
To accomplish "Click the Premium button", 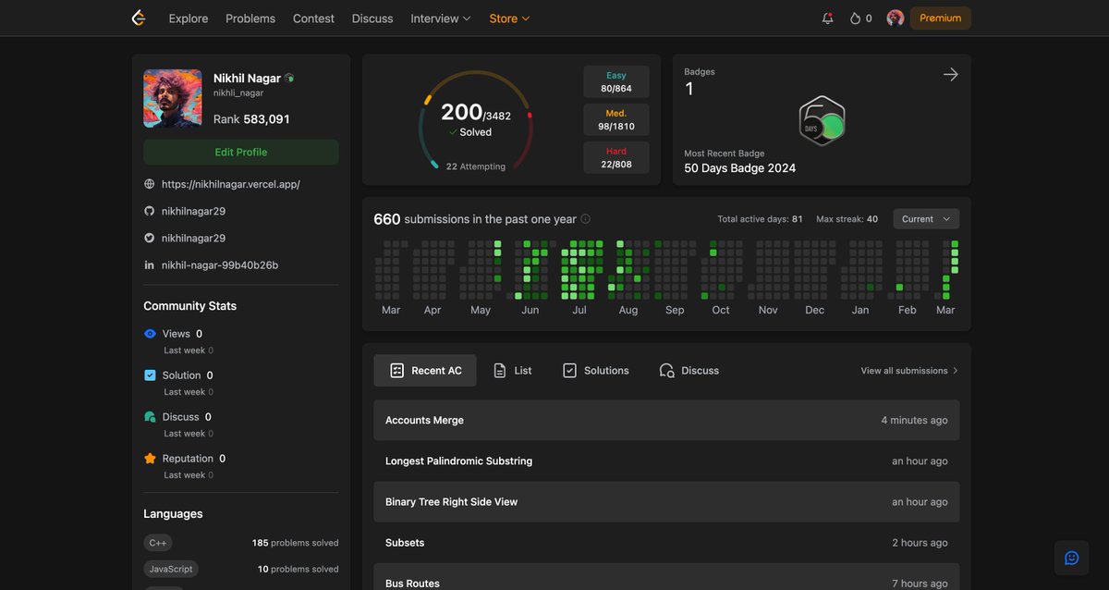I will click(941, 18).
